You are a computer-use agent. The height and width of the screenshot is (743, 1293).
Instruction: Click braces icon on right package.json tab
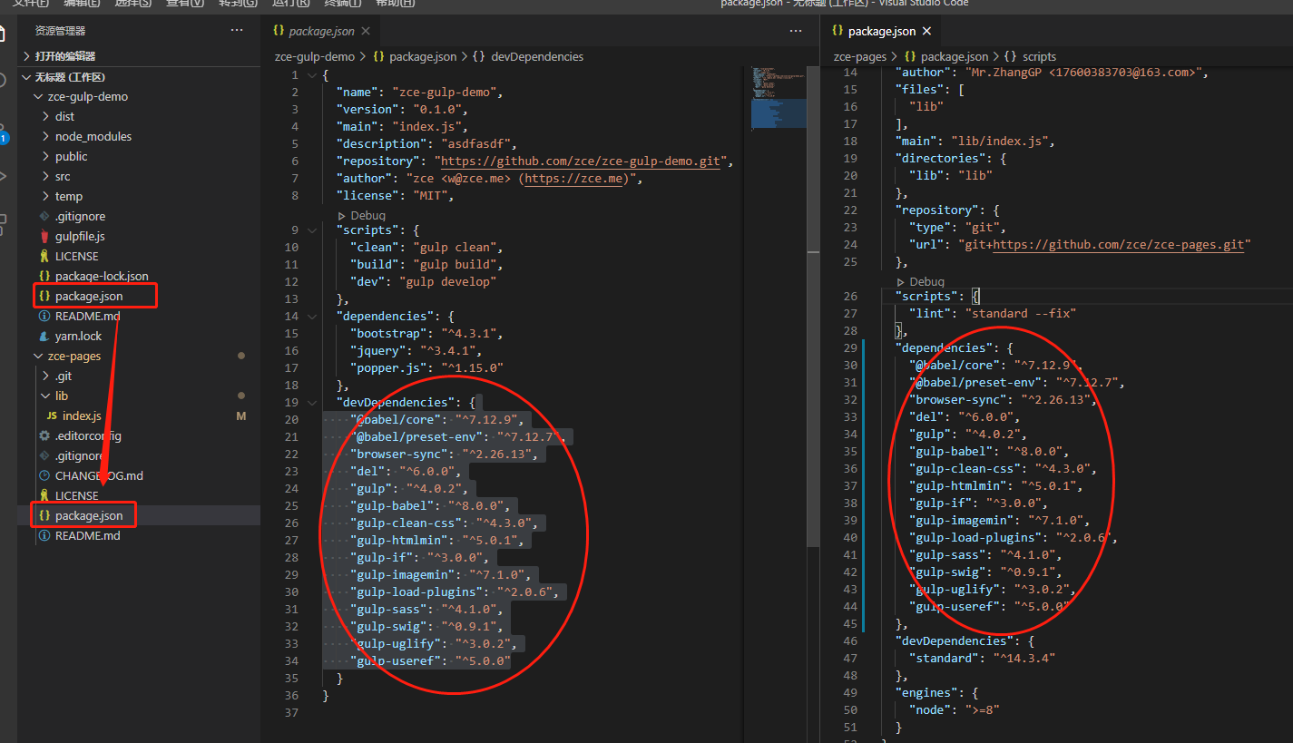(838, 31)
